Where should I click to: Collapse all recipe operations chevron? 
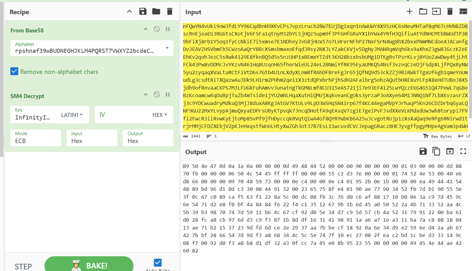(129, 12)
